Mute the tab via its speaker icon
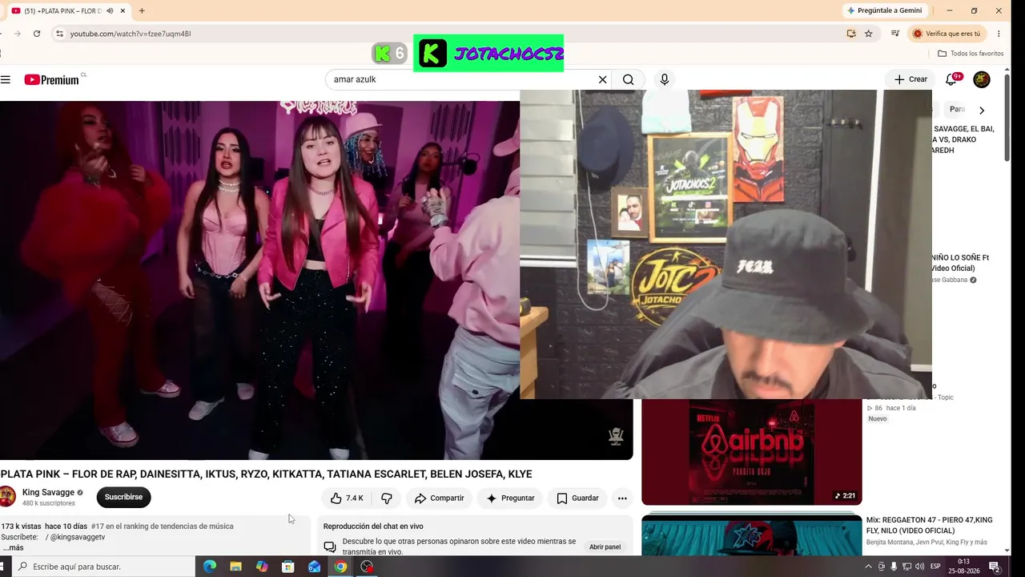The height and width of the screenshot is (577, 1025). coord(111,10)
